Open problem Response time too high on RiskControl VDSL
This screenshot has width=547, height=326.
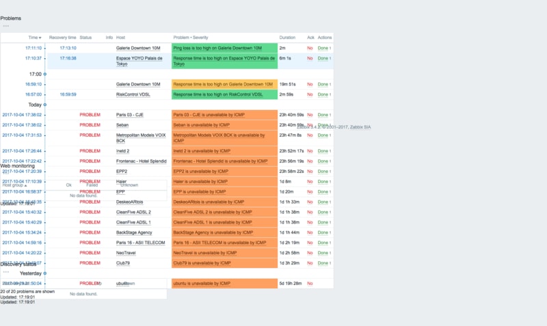point(218,94)
